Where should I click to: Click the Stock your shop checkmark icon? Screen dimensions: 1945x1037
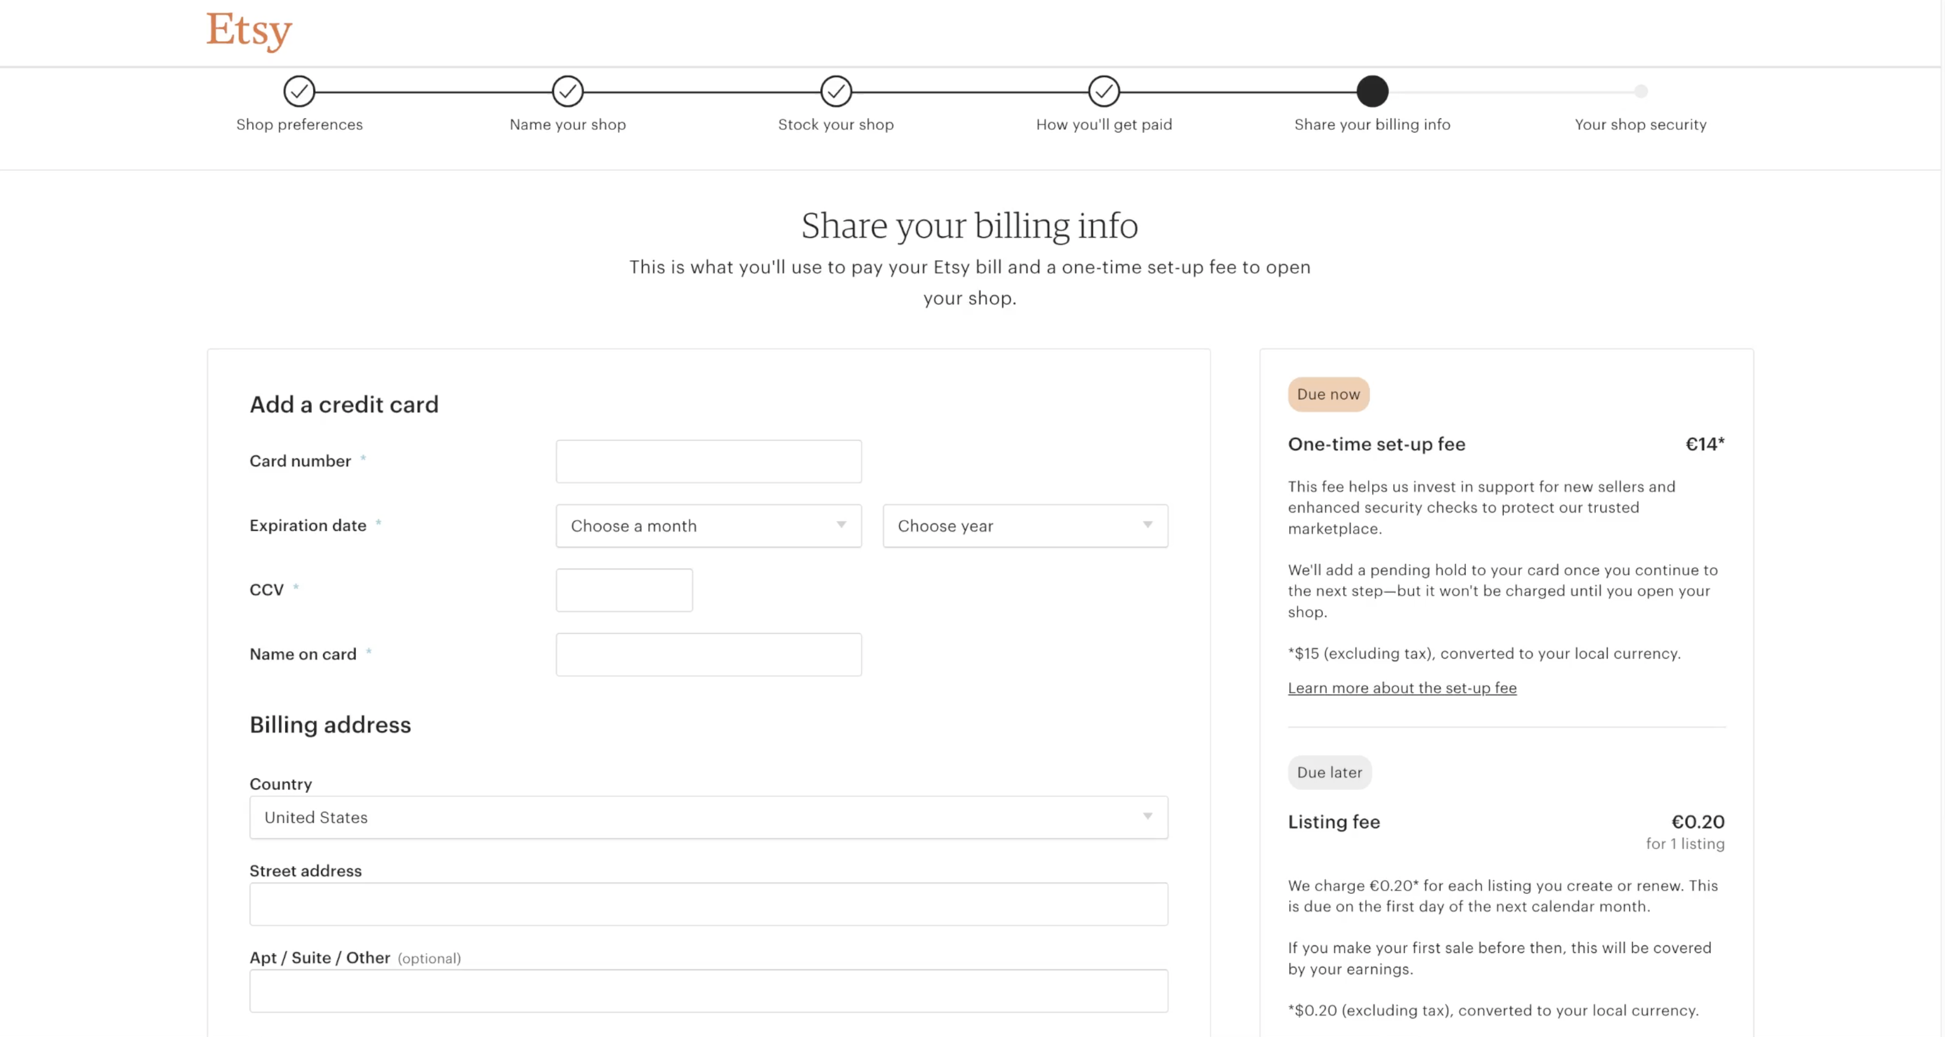[836, 92]
